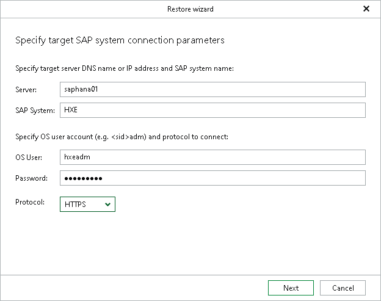Focus the SAP System text field
Screen dimensions: 381x301
click(x=212, y=110)
